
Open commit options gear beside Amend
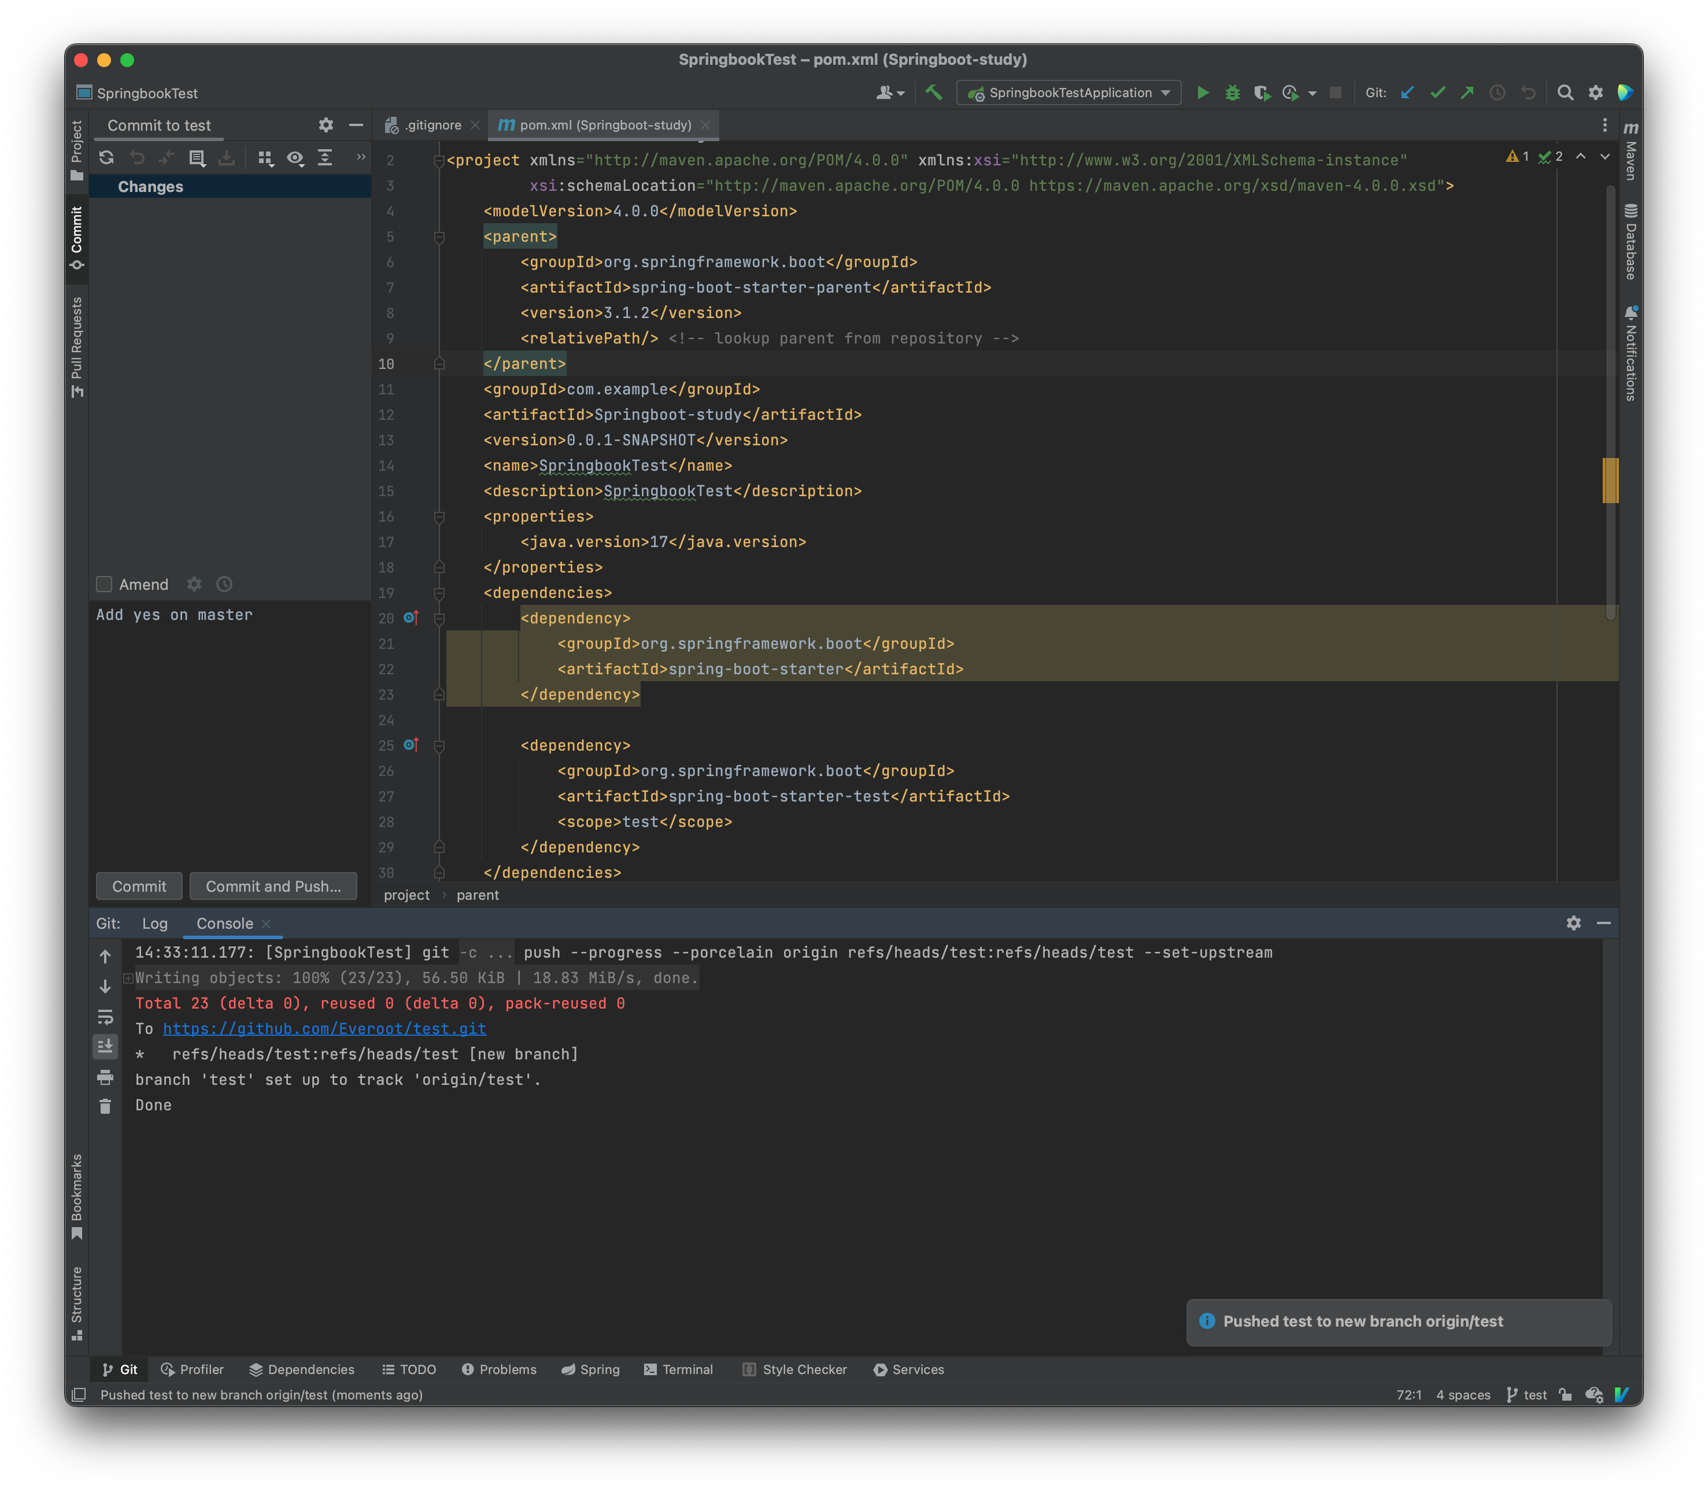point(194,585)
